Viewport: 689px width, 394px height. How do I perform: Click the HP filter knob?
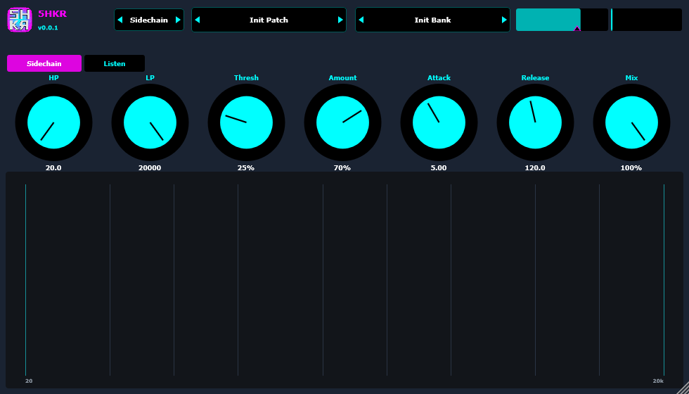53,122
